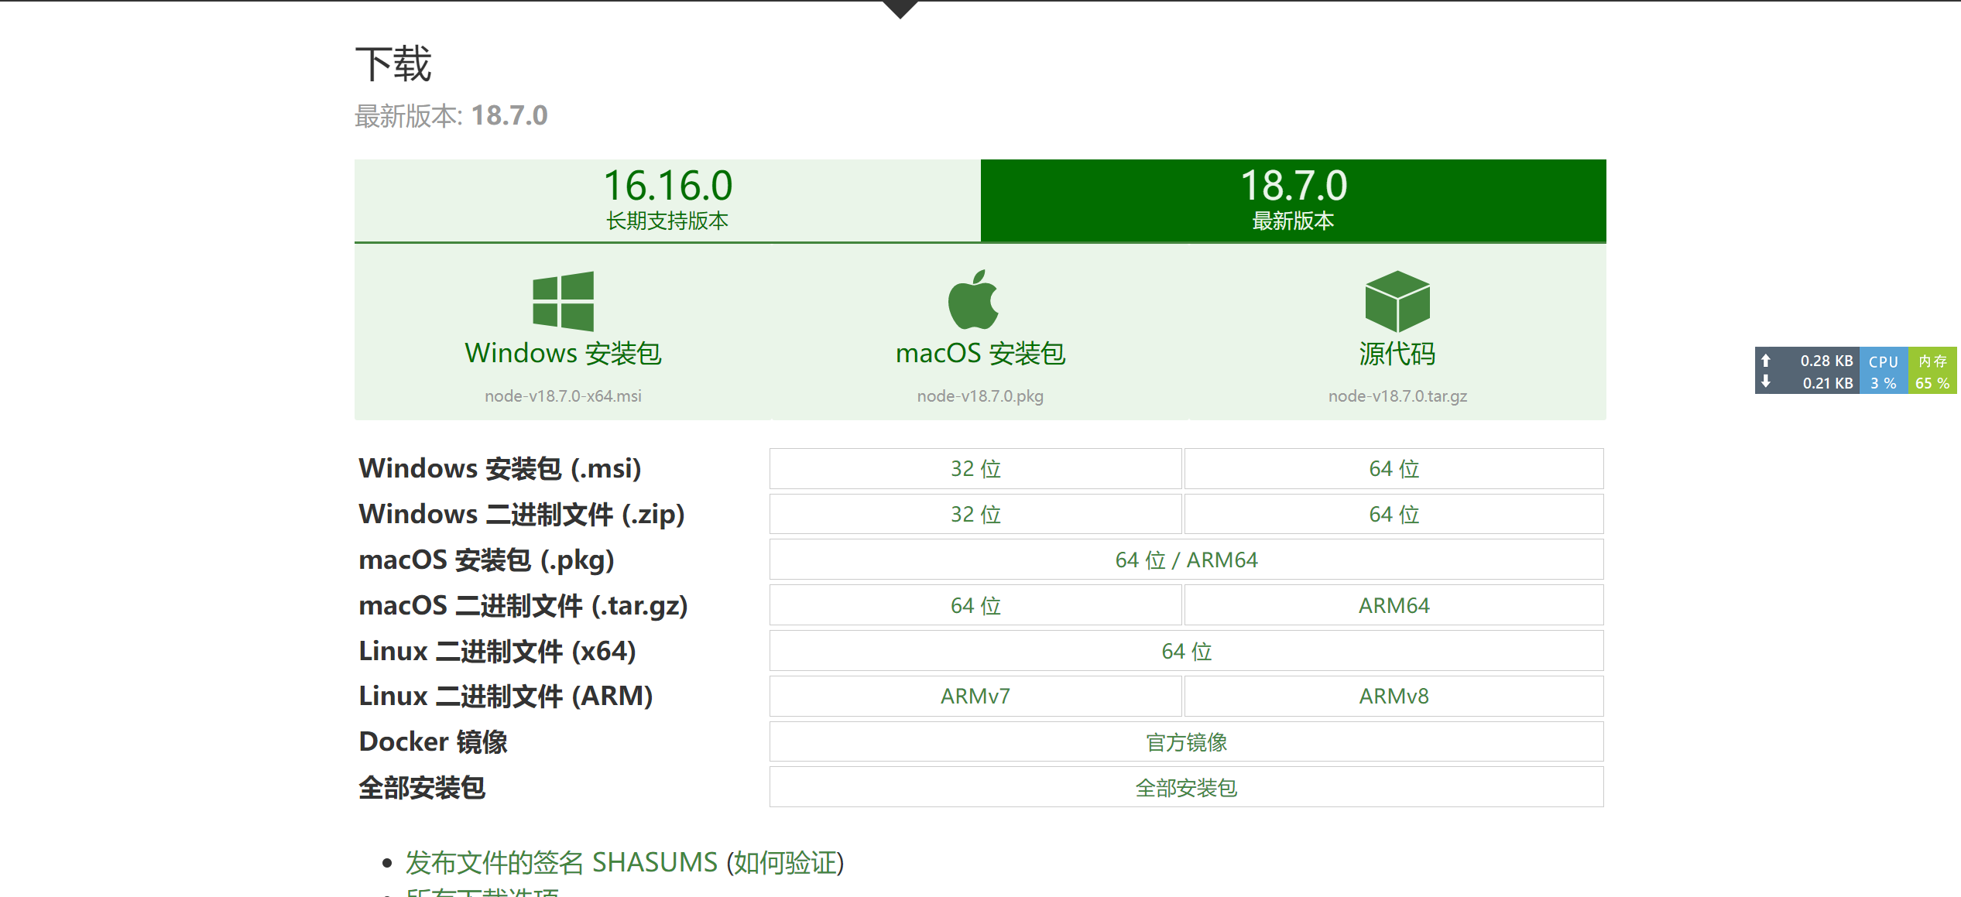Select the Linux x64 64 位 binary
Screen dimensions: 1961x897
(x=1186, y=651)
